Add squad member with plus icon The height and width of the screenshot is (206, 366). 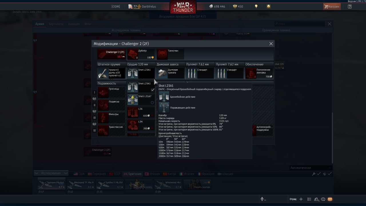tap(301, 199)
